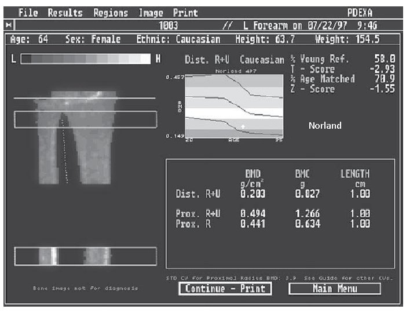
Task: Click the Dist. R+U Caucasian graph title
Action: coord(235,60)
